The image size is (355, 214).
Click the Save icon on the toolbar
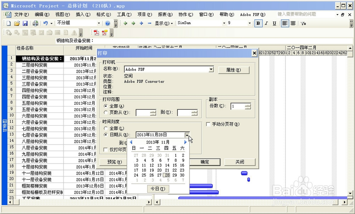(x=25, y=23)
